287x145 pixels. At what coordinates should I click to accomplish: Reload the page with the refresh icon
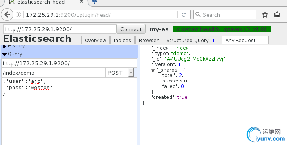184,14
